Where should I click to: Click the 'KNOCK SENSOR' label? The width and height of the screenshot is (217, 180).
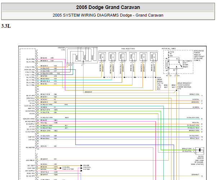201,157
